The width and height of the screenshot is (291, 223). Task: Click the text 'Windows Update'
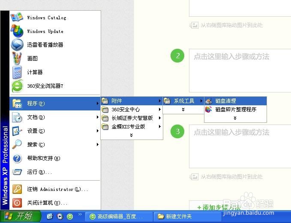pyautogui.click(x=45, y=31)
